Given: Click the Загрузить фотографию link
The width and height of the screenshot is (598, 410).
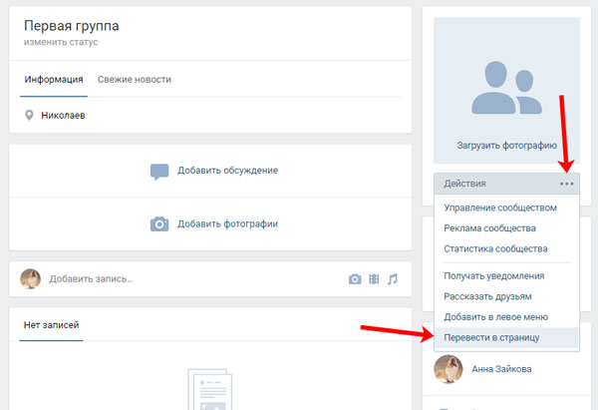Looking at the screenshot, I should click(x=506, y=145).
